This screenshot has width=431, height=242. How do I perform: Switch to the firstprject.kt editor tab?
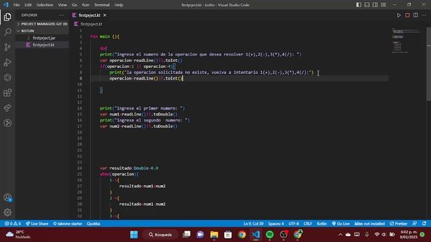click(x=90, y=15)
